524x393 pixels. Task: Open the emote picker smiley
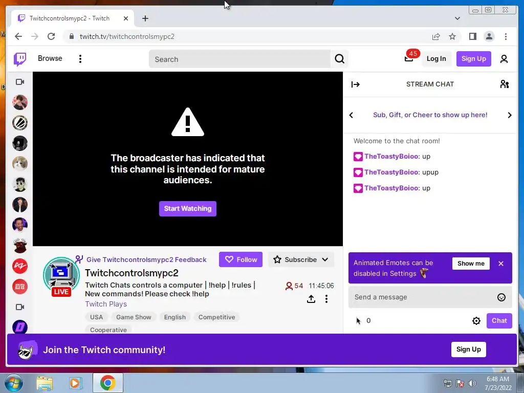tap(501, 297)
